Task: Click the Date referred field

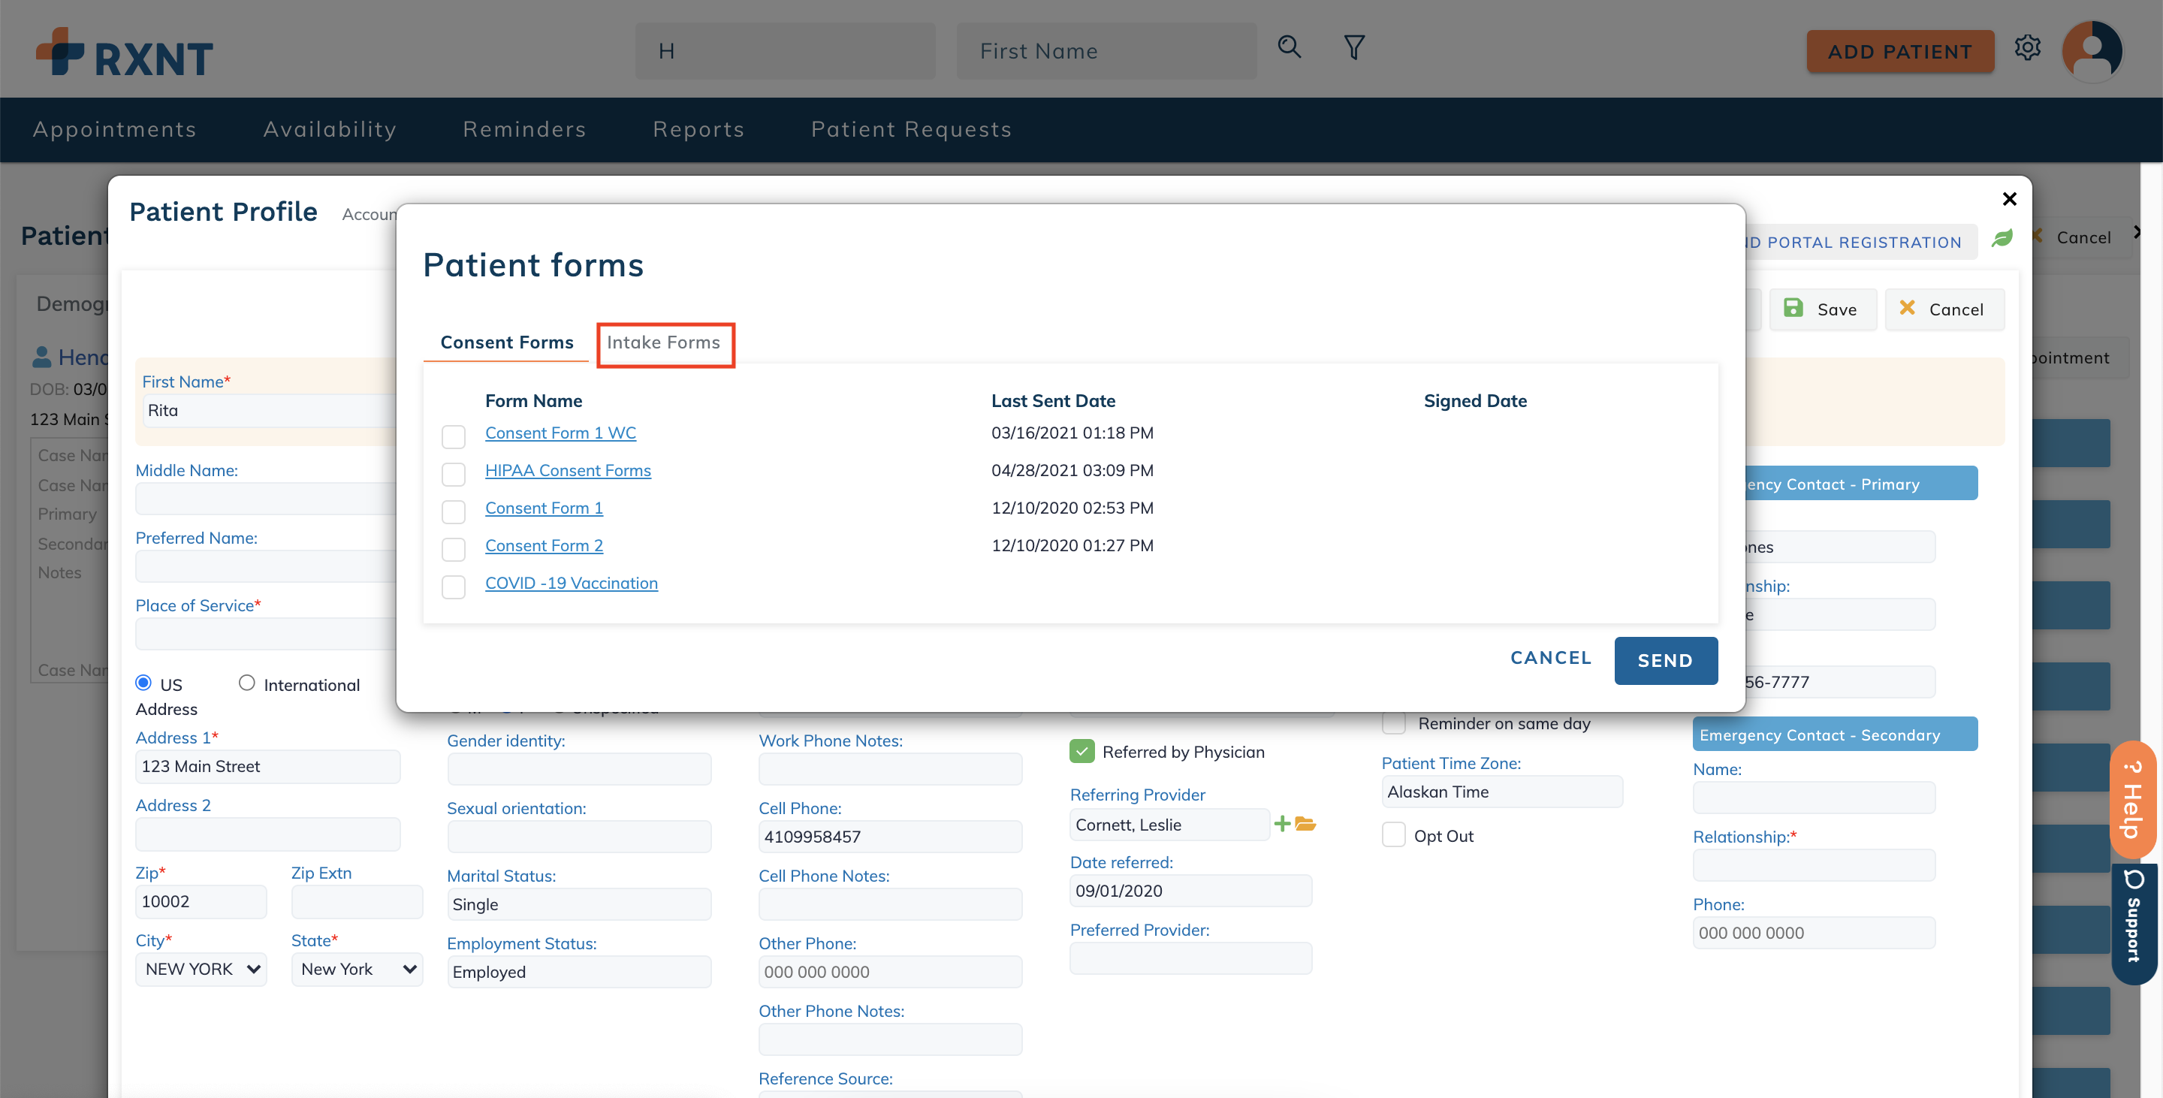Action: [x=1190, y=891]
